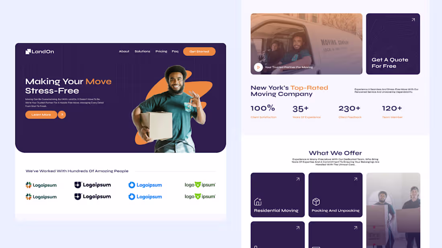Open the About nav link
442x248 pixels.
click(x=124, y=51)
